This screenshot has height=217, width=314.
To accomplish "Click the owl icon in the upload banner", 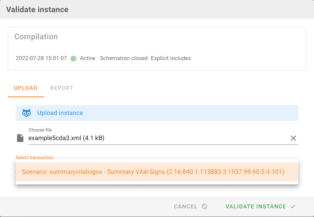I will pos(26,113).
